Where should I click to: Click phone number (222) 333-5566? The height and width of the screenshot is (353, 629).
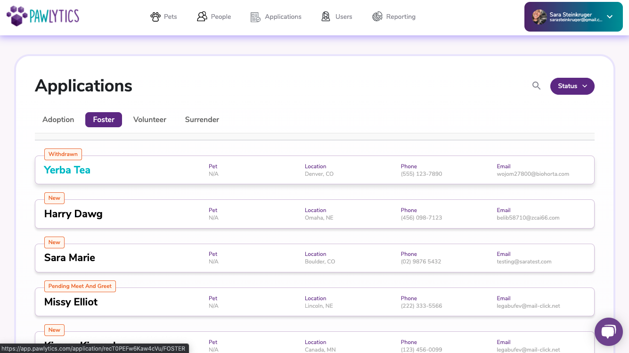click(x=421, y=306)
